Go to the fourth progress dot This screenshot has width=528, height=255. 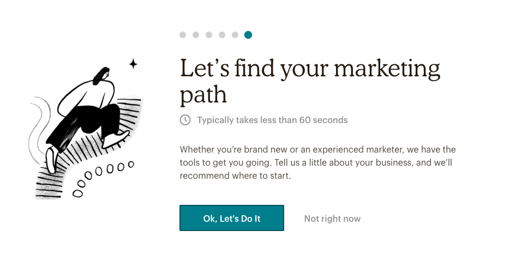tap(222, 35)
